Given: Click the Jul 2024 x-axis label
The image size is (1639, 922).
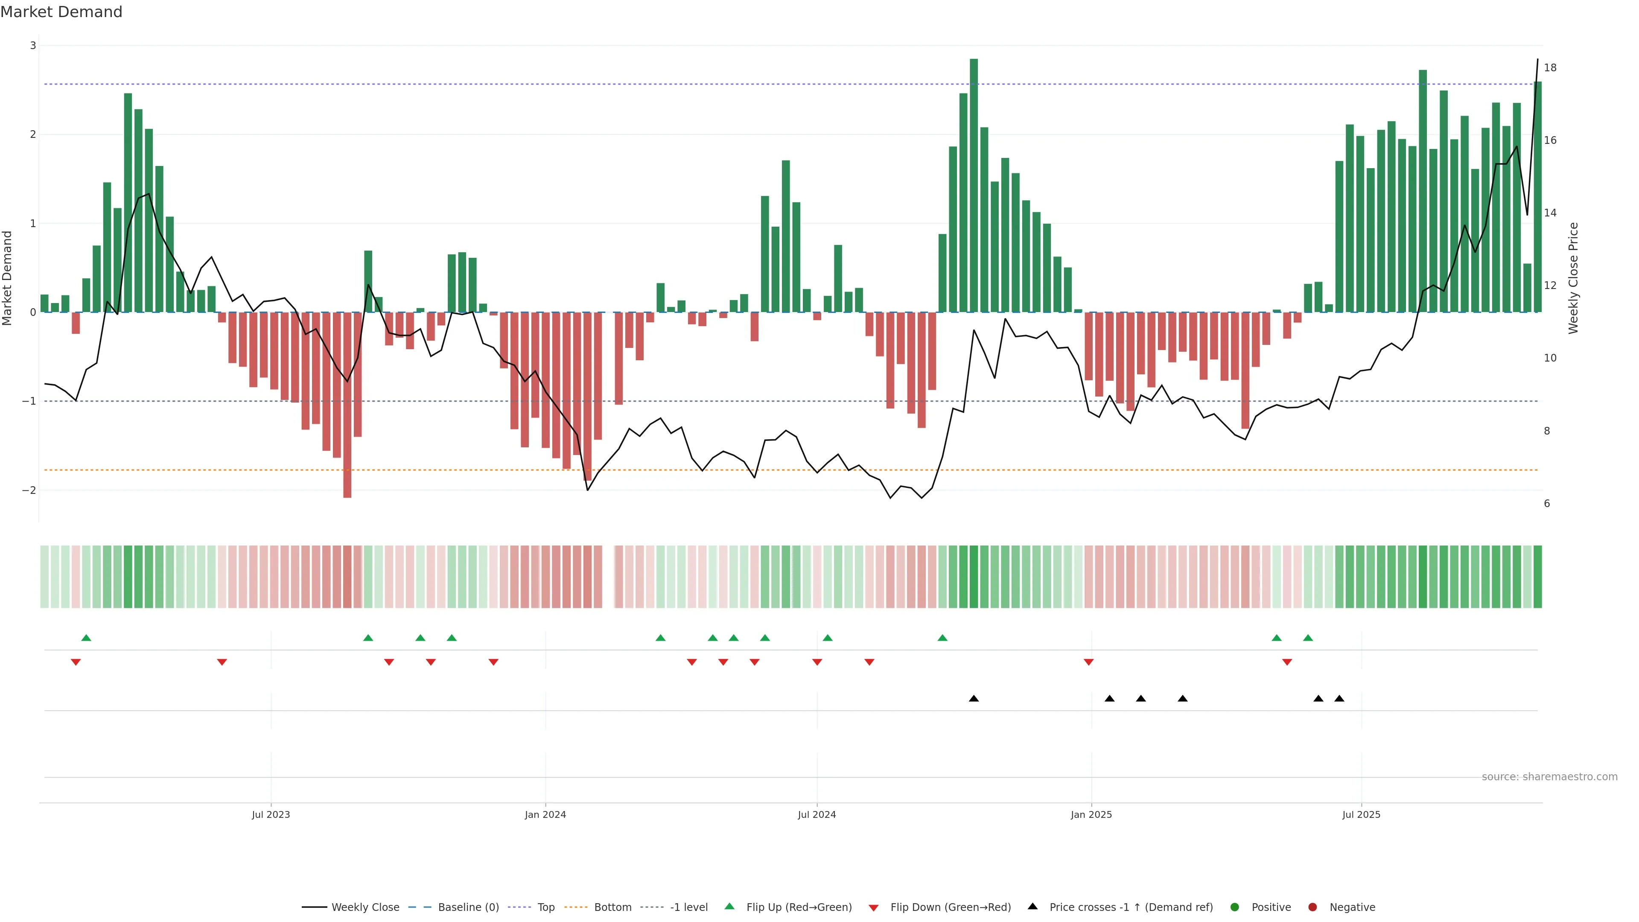Looking at the screenshot, I should point(817,814).
